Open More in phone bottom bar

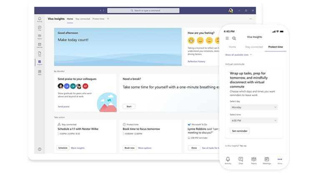pyautogui.click(x=280, y=161)
